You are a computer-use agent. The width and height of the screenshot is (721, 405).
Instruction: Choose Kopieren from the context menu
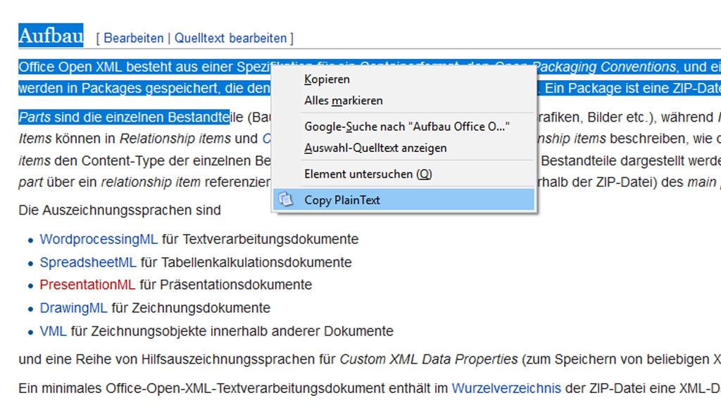[327, 79]
